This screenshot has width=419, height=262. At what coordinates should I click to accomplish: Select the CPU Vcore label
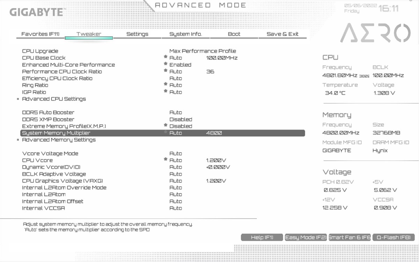point(37,160)
